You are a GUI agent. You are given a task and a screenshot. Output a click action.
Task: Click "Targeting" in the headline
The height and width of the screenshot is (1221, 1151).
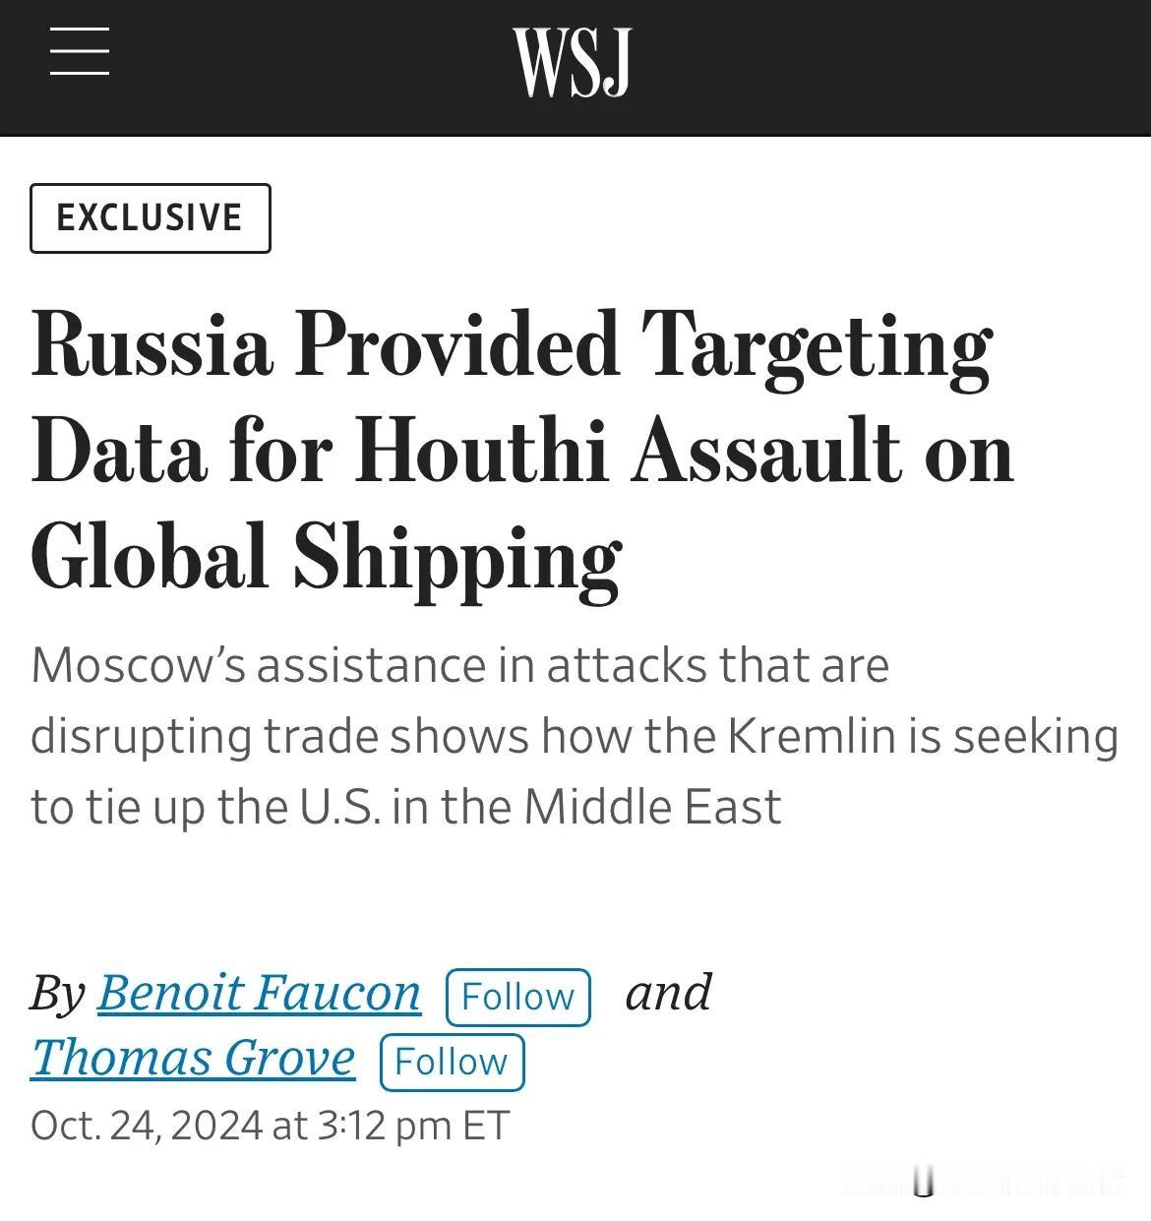coord(817,351)
